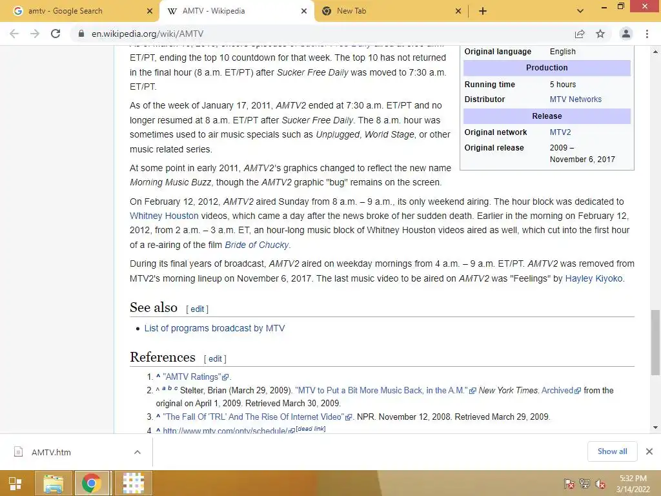Image resolution: width=661 pixels, height=496 pixels.
Task: Open the Hayley Kiyoko link
Action: click(x=594, y=279)
